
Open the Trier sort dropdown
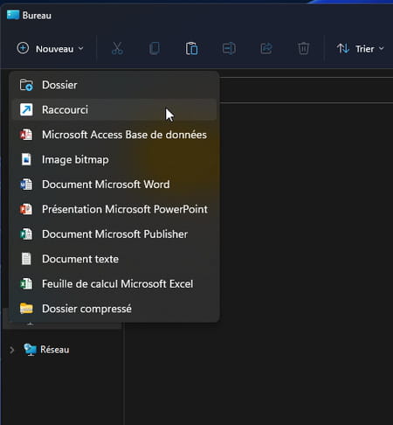(360, 49)
